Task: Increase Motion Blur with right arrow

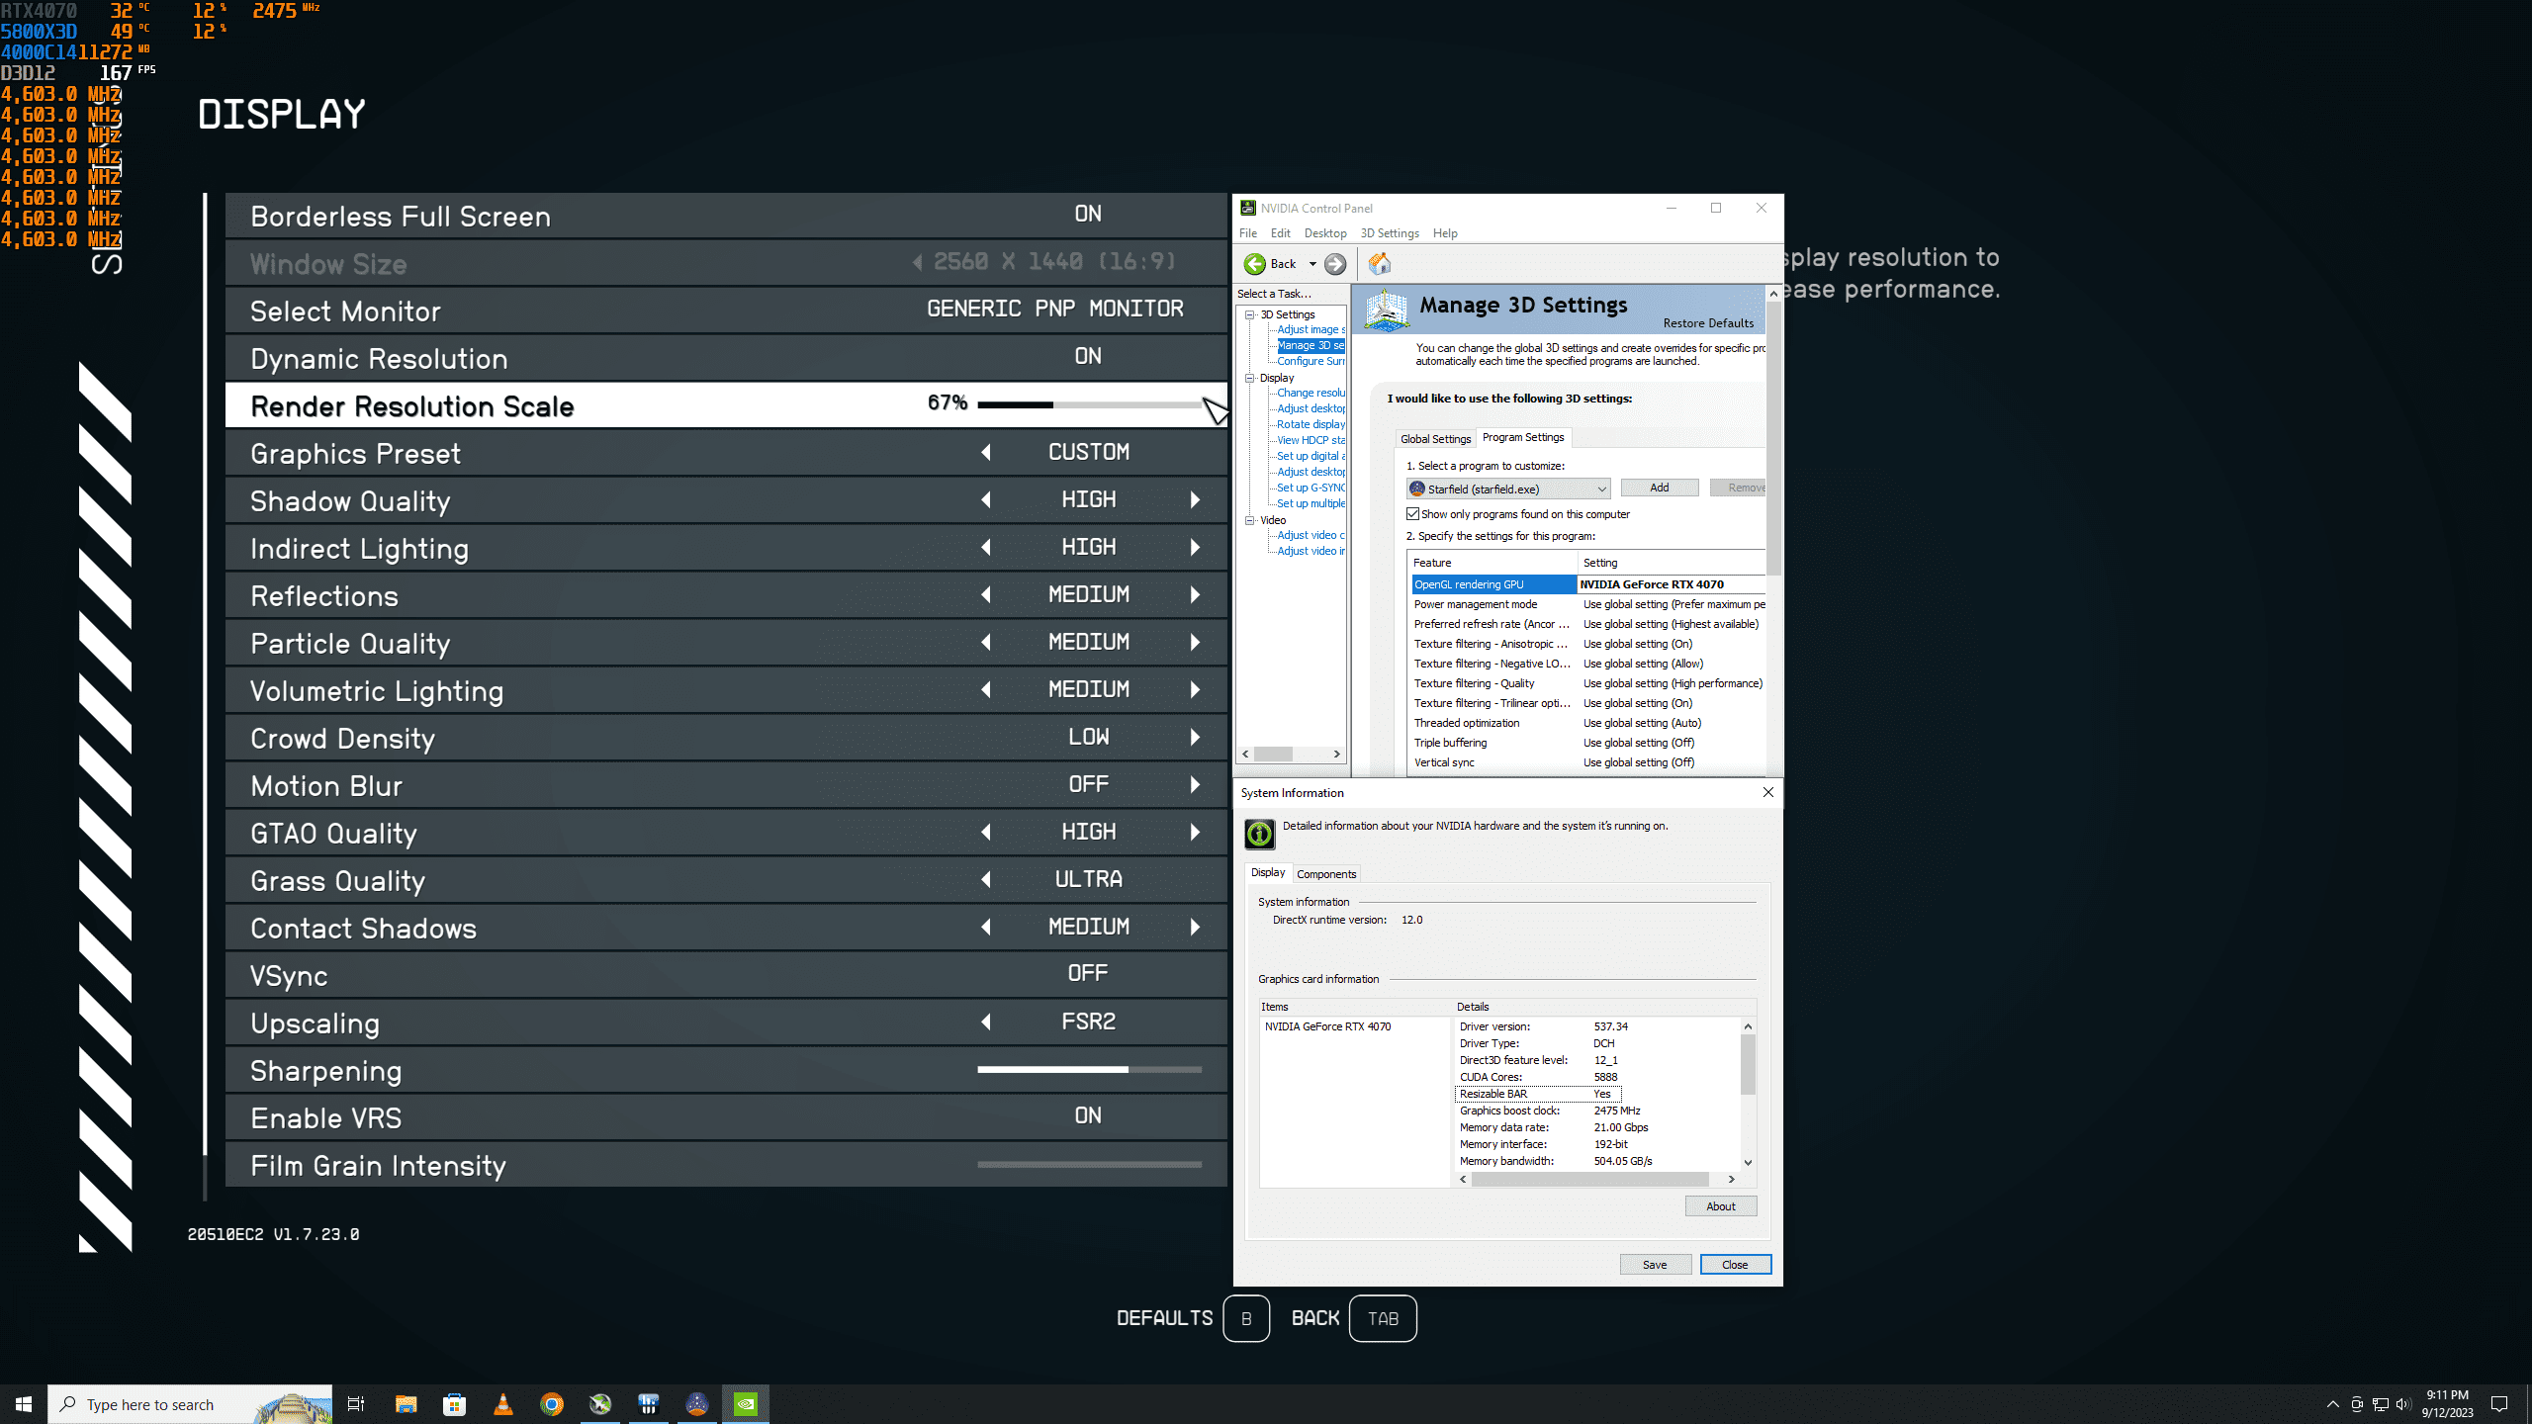Action: 1195,785
